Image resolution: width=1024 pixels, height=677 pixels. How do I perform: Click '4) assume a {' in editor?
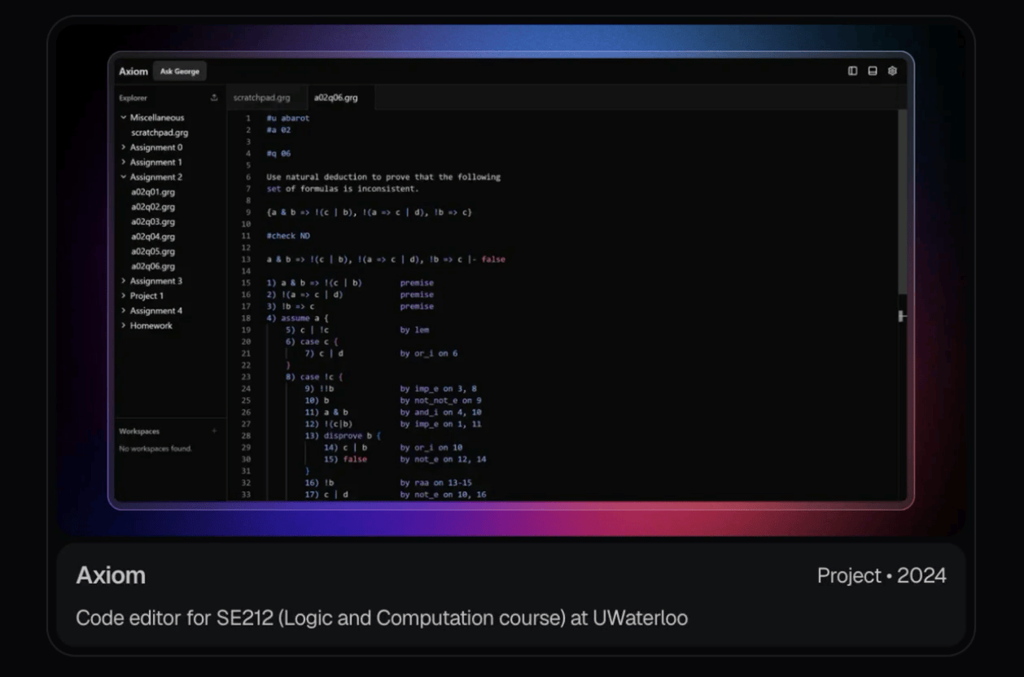[x=297, y=318]
